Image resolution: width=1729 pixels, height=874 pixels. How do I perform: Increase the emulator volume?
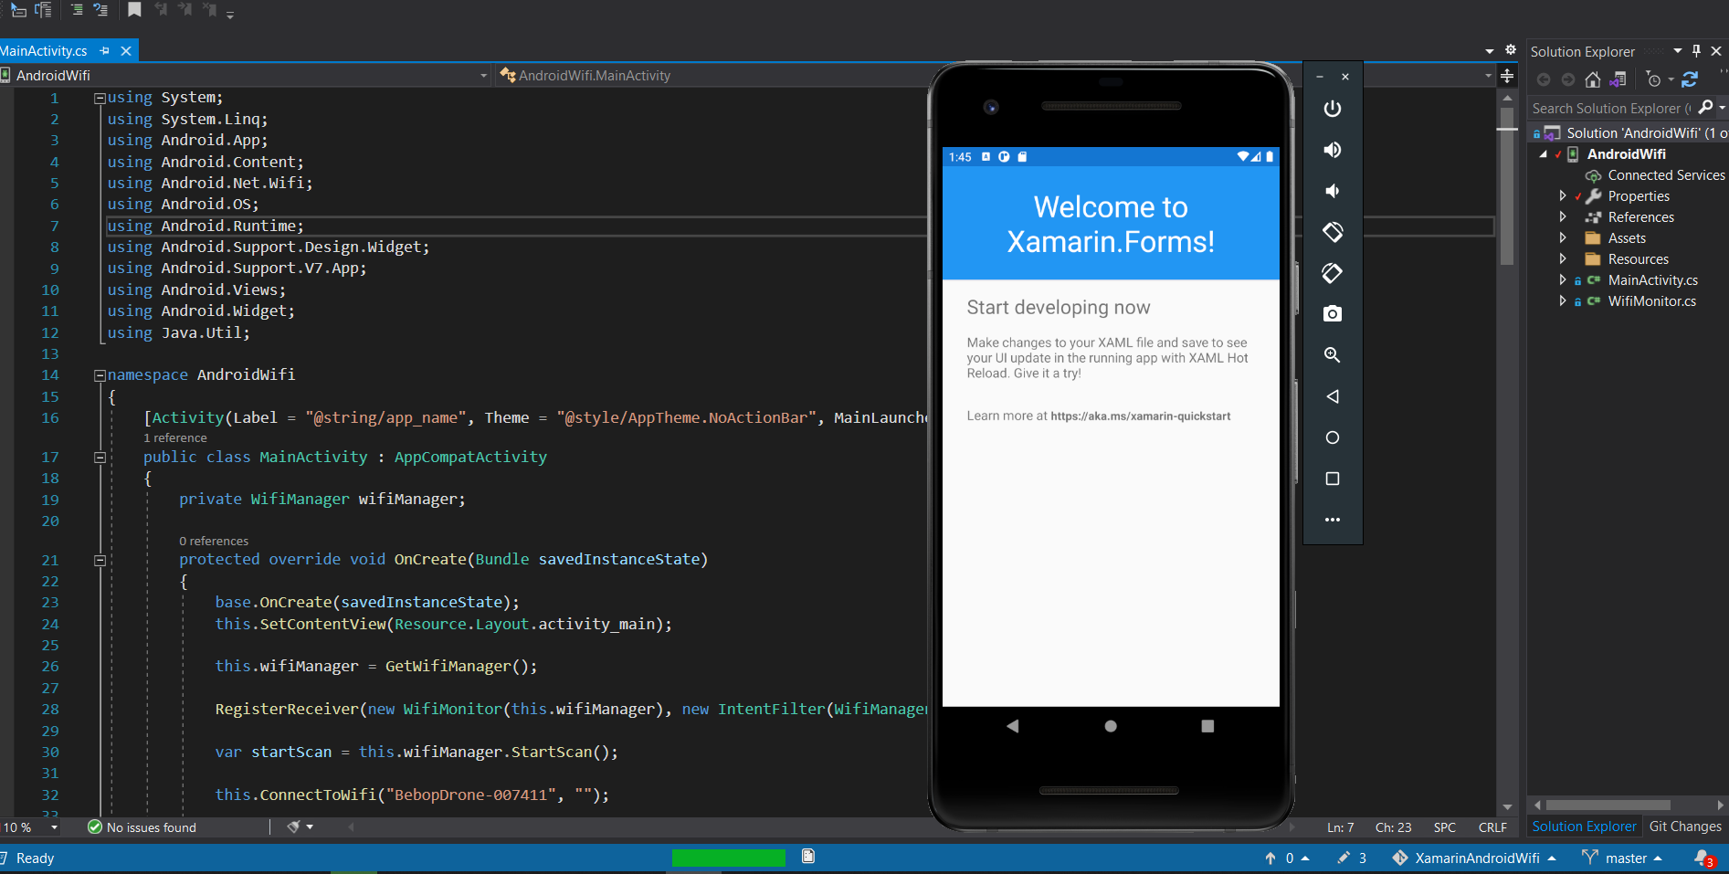[1333, 149]
